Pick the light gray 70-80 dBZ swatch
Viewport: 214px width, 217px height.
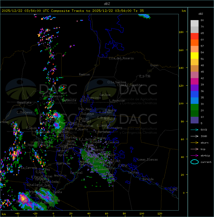194,23
